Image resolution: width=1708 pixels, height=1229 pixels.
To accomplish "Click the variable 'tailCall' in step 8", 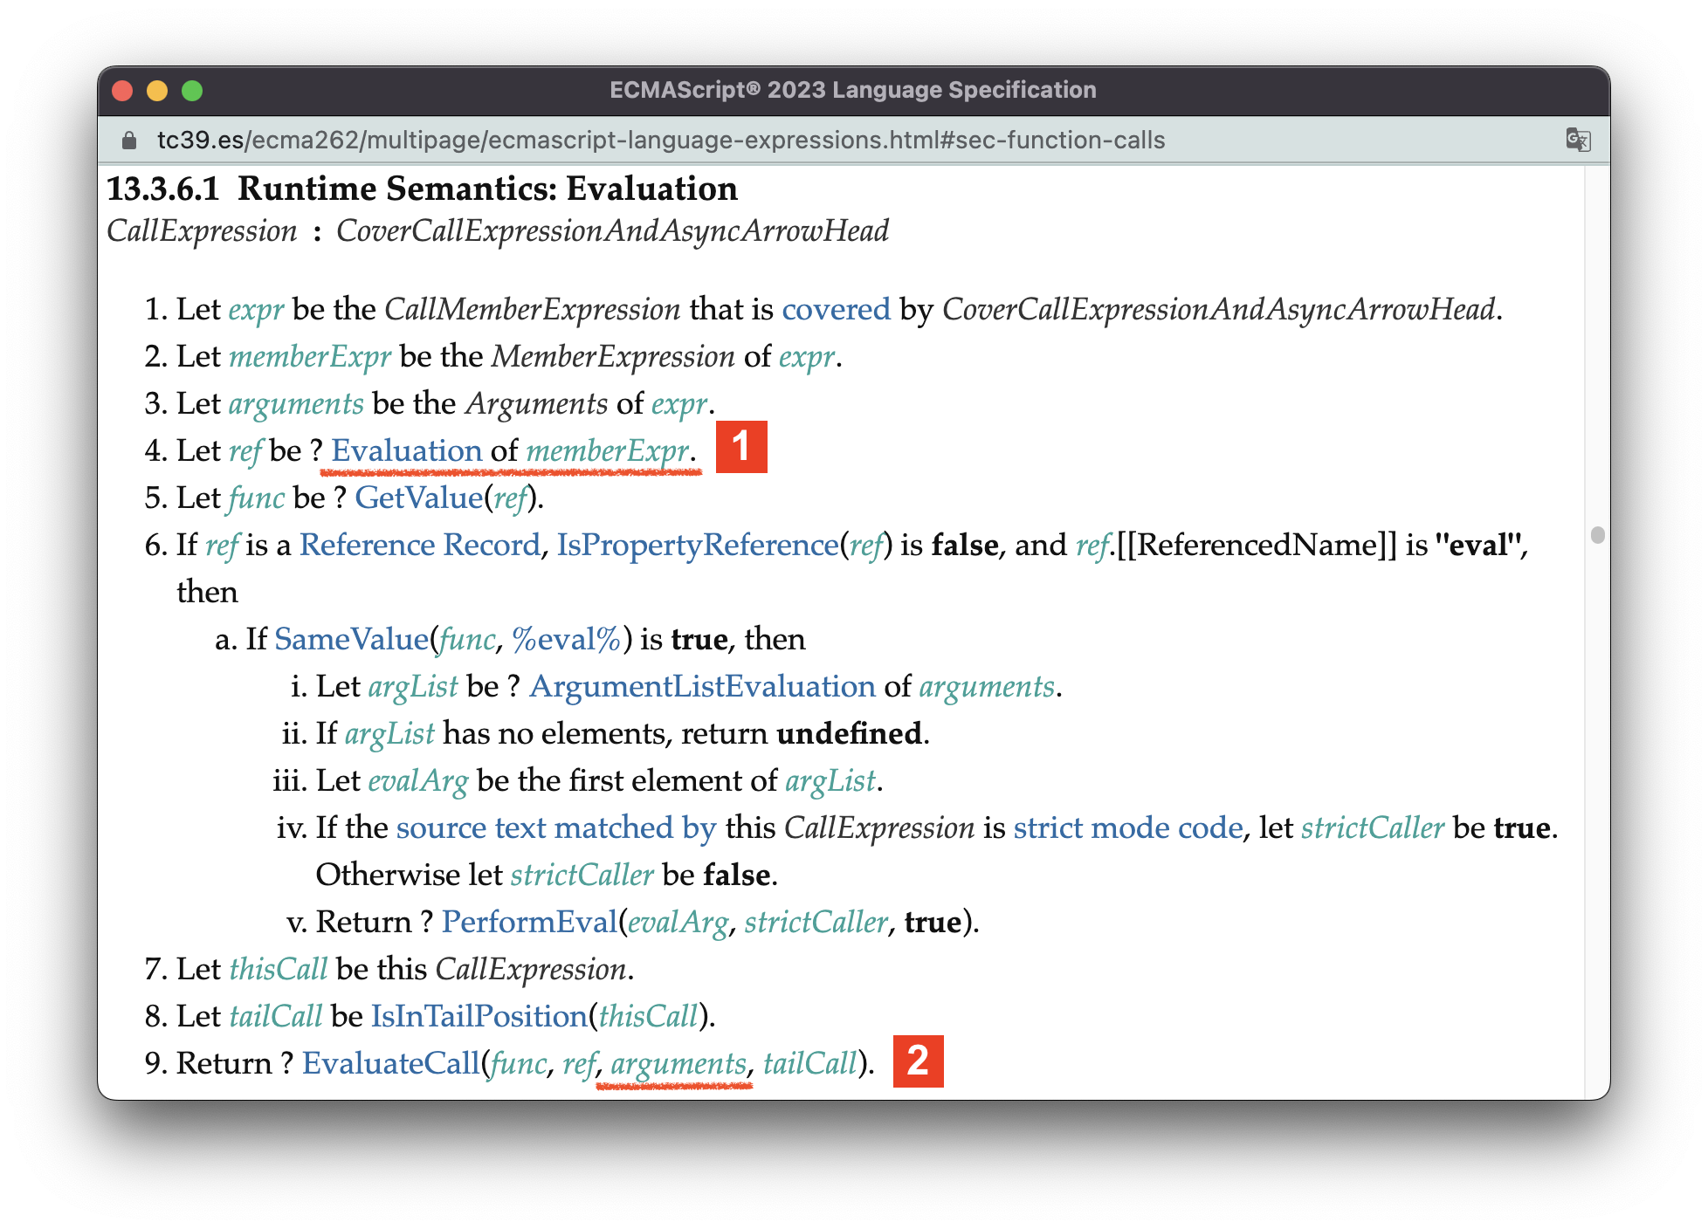I will 276,1016.
